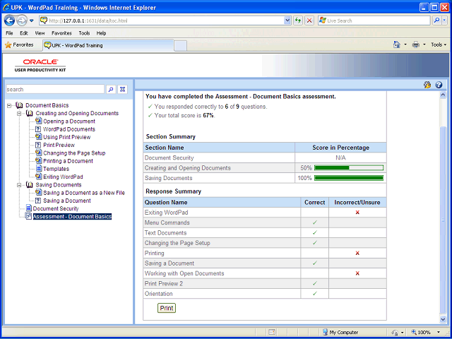Click the green check for Orientation row
Image resolution: width=452 pixels, height=339 pixels.
point(315,294)
